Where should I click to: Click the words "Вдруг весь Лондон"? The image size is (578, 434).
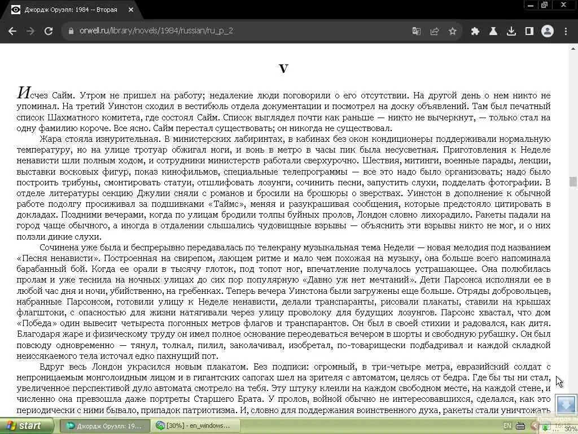81,367
